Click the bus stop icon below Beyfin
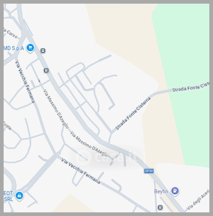This screenshot has height=216, width=213. 160,207
